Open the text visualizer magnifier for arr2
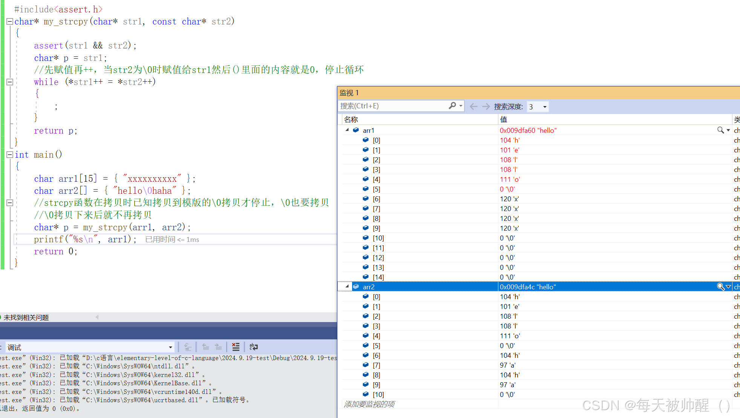740x418 pixels. coord(720,287)
